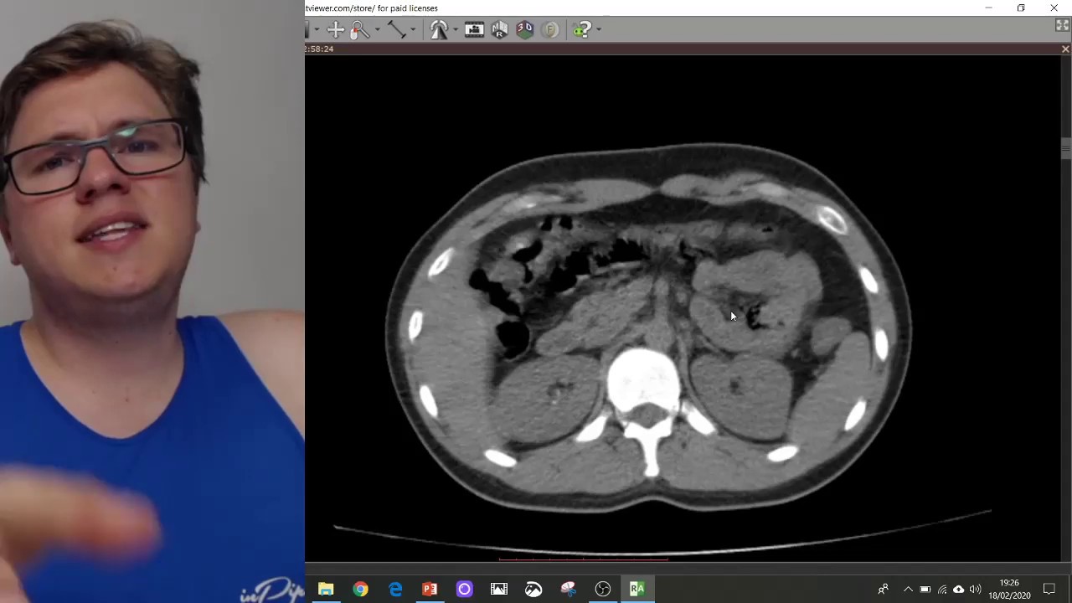
Task: Open the Help question mark icon
Action: (x=583, y=29)
